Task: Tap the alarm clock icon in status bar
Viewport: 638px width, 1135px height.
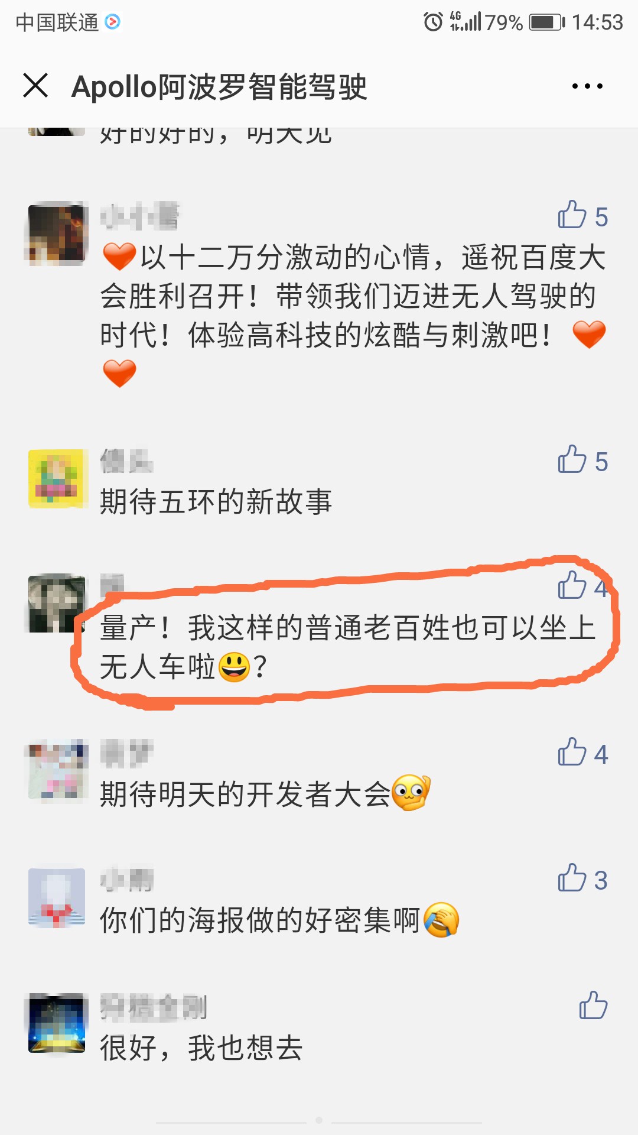Action: [433, 22]
